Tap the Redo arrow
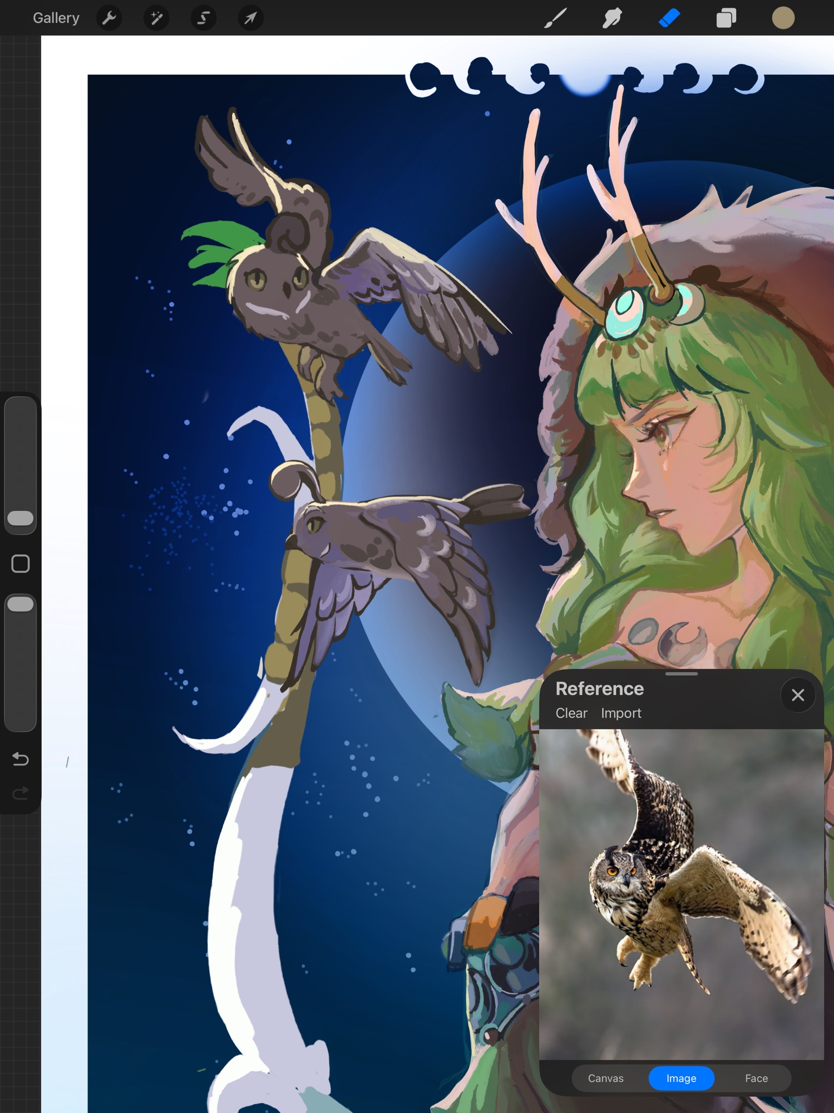 click(21, 793)
